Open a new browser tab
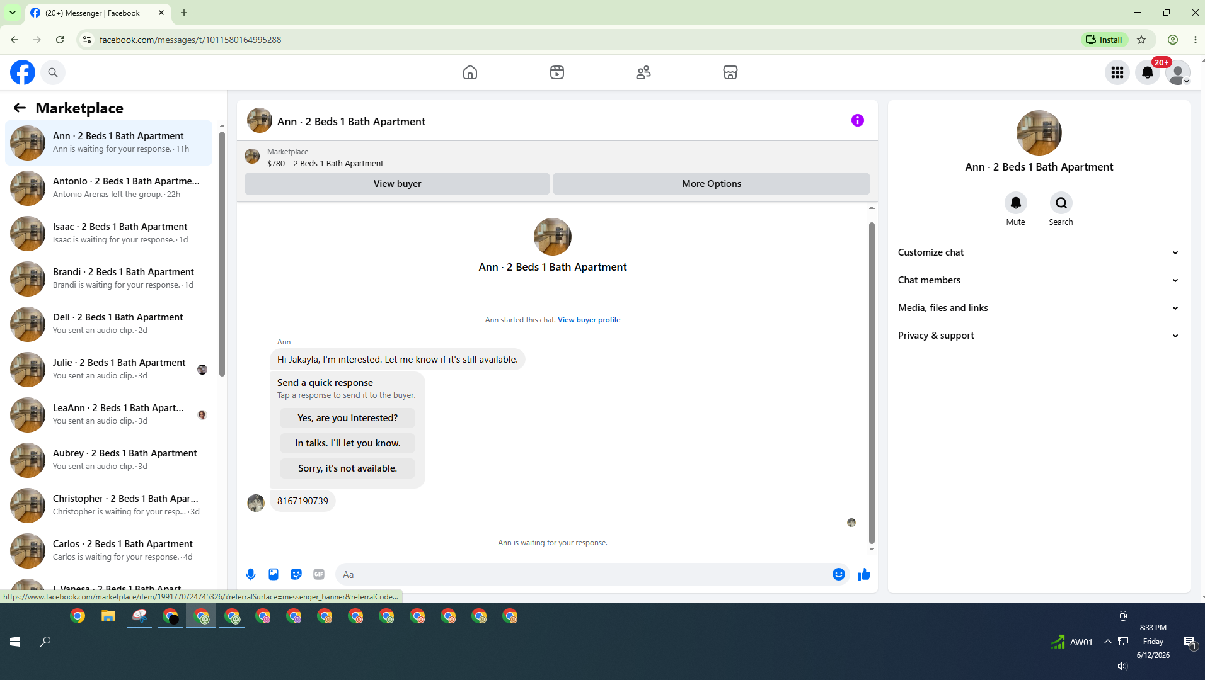The width and height of the screenshot is (1205, 680). (x=184, y=13)
